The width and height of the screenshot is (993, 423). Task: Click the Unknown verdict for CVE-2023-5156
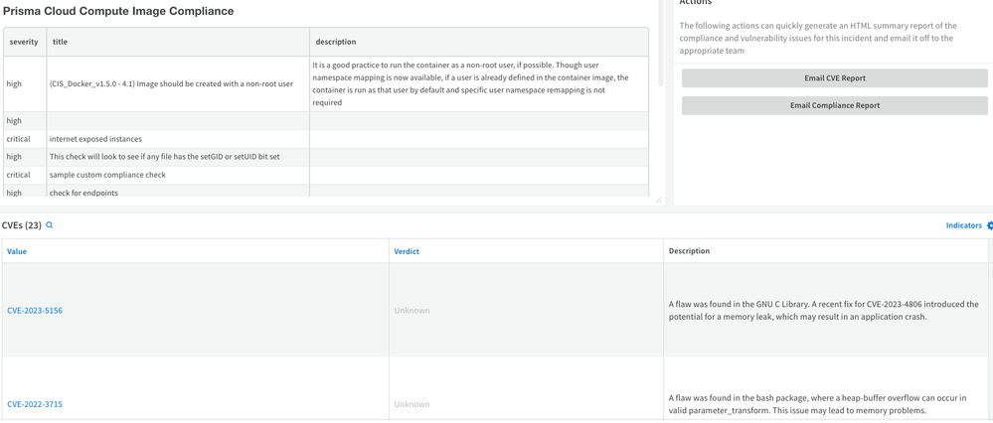(x=412, y=311)
